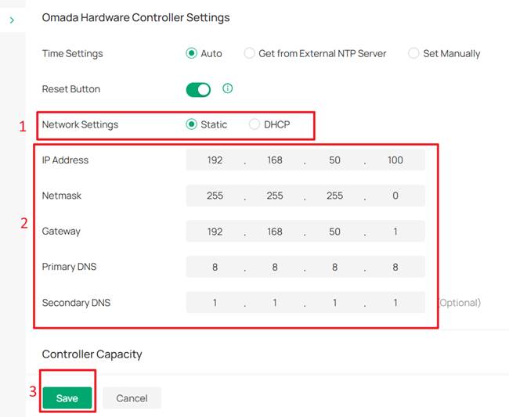Edit Primary DNS first octet 8

pyautogui.click(x=215, y=267)
